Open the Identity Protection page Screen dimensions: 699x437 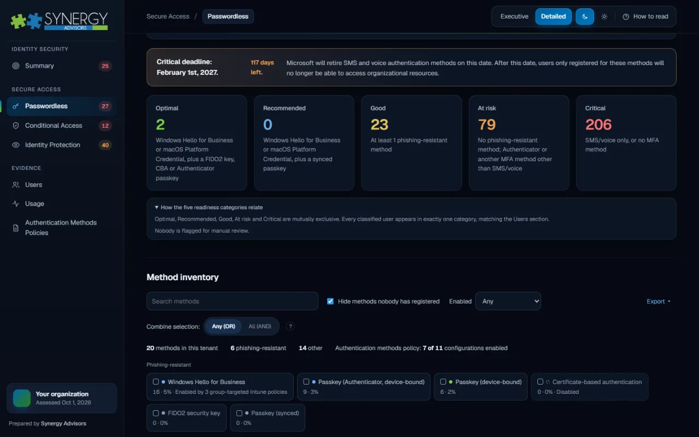62,145
